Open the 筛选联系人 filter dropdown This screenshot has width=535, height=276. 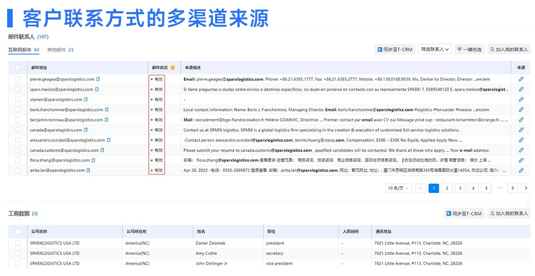[x=434, y=49]
